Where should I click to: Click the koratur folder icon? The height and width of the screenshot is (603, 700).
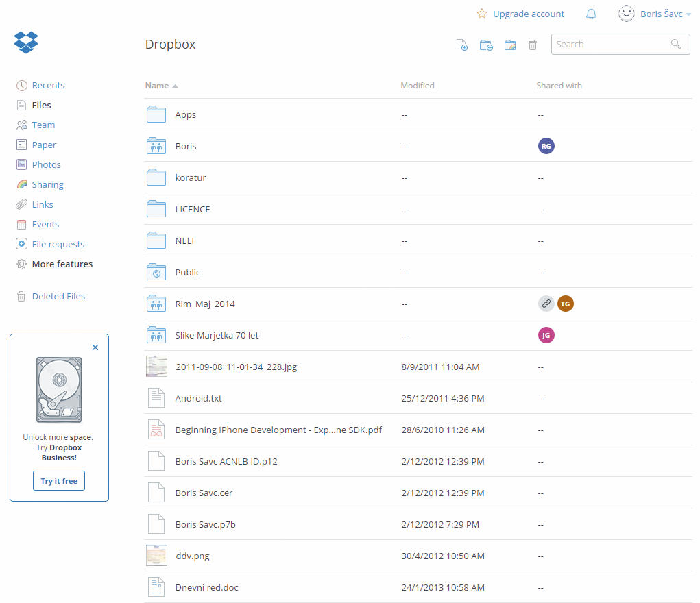(156, 177)
